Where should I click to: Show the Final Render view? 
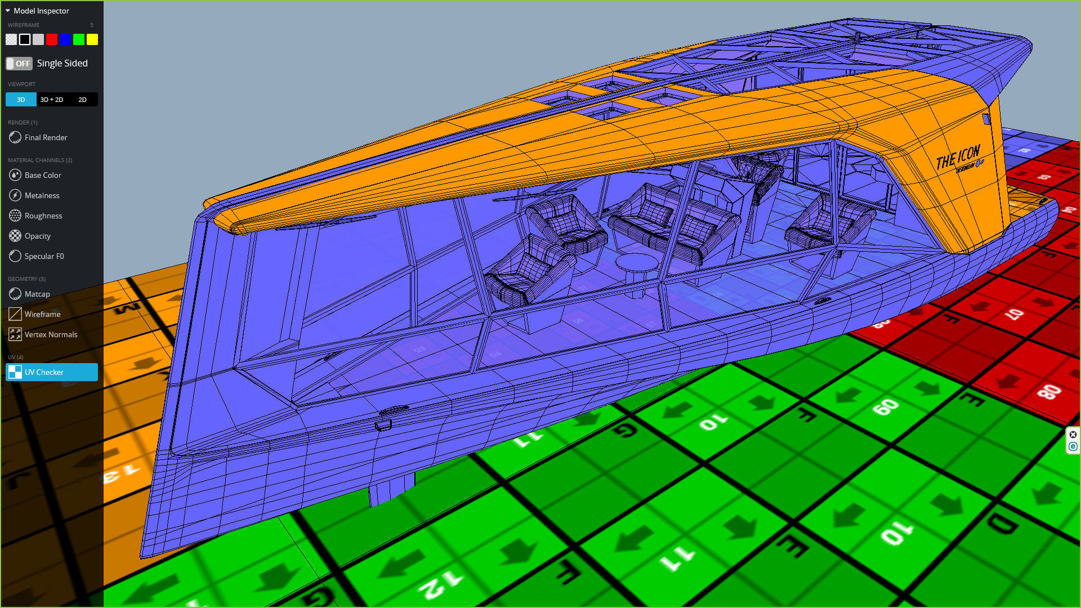[46, 137]
